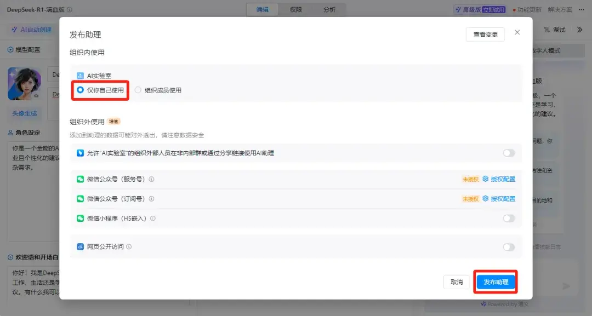Select the 组织成员使用 radio option
The height and width of the screenshot is (316, 592).
pyautogui.click(x=158, y=90)
